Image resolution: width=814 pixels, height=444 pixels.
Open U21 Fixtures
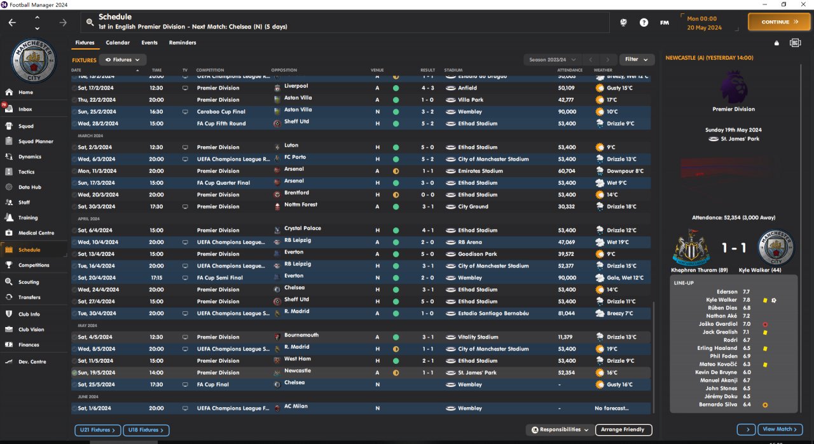pos(97,430)
